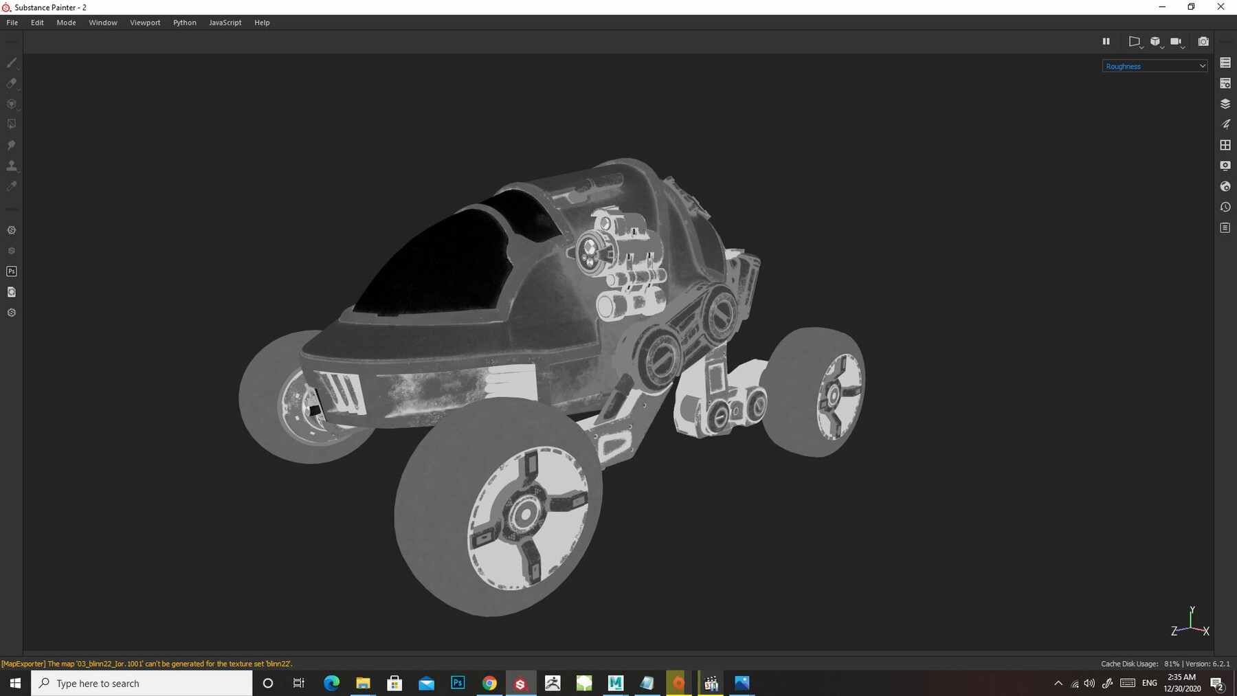The height and width of the screenshot is (696, 1237).
Task: Open the Shader Settings globe icon
Action: tap(1225, 186)
